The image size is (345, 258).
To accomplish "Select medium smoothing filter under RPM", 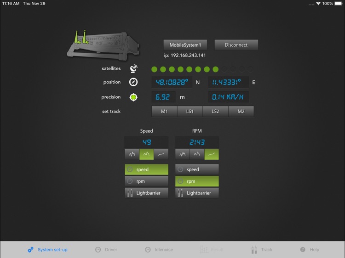I will point(197,154).
